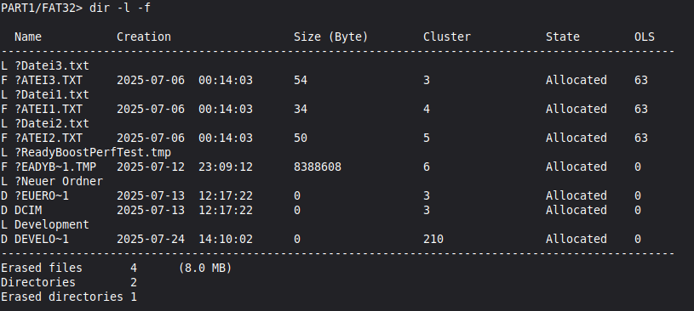The height and width of the screenshot is (311, 694).
Task: Click the Size (Byte) column header
Action: click(x=330, y=37)
